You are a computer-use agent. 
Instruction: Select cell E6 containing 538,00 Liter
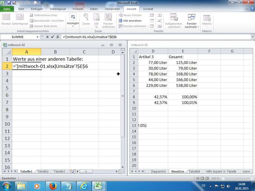tap(183, 85)
